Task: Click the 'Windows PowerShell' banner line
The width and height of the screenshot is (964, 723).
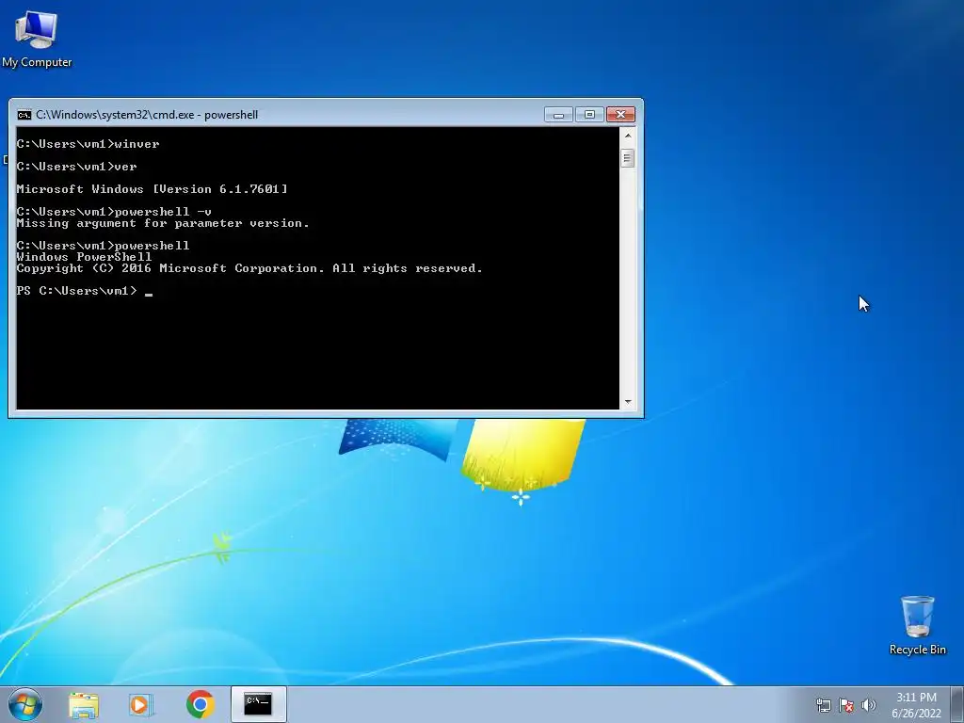Action: tap(84, 257)
